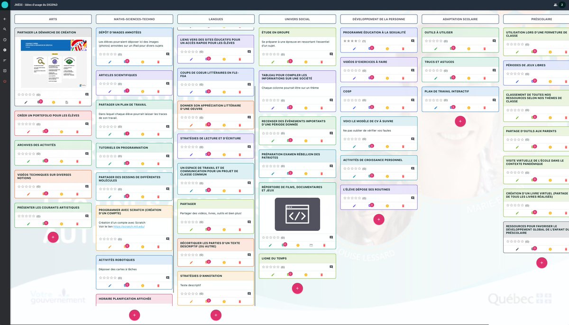The height and width of the screenshot is (325, 569).
Task: Add a card in the Langues column
Action: tap(216, 315)
